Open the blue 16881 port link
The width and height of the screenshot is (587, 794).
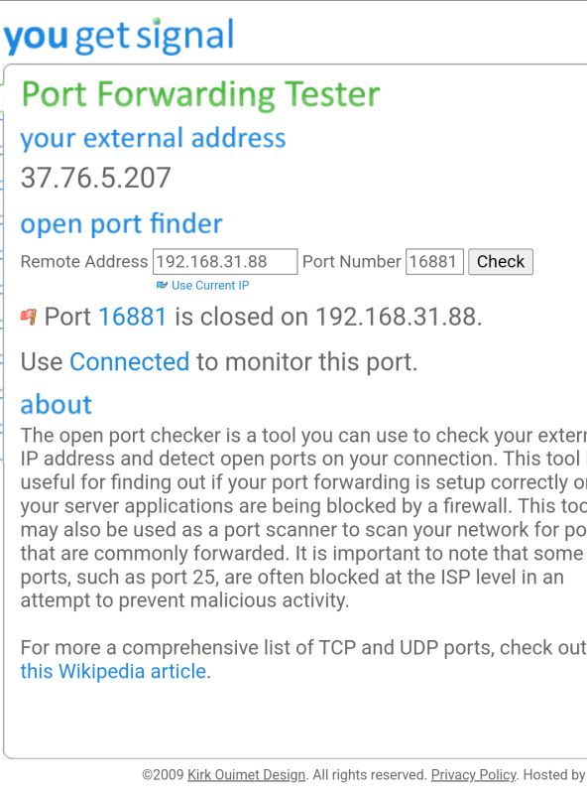133,317
